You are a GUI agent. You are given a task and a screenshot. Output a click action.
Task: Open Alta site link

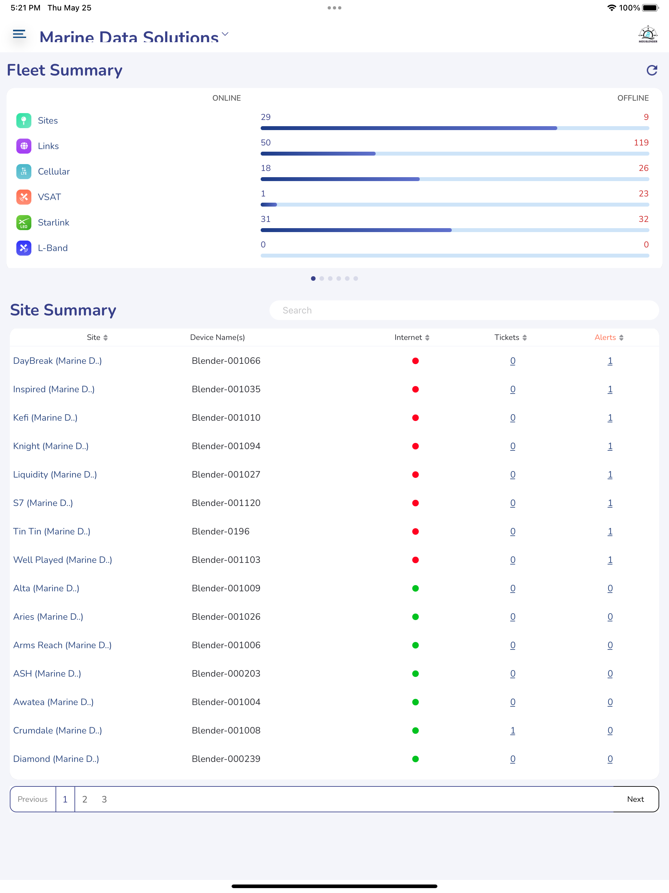point(46,588)
